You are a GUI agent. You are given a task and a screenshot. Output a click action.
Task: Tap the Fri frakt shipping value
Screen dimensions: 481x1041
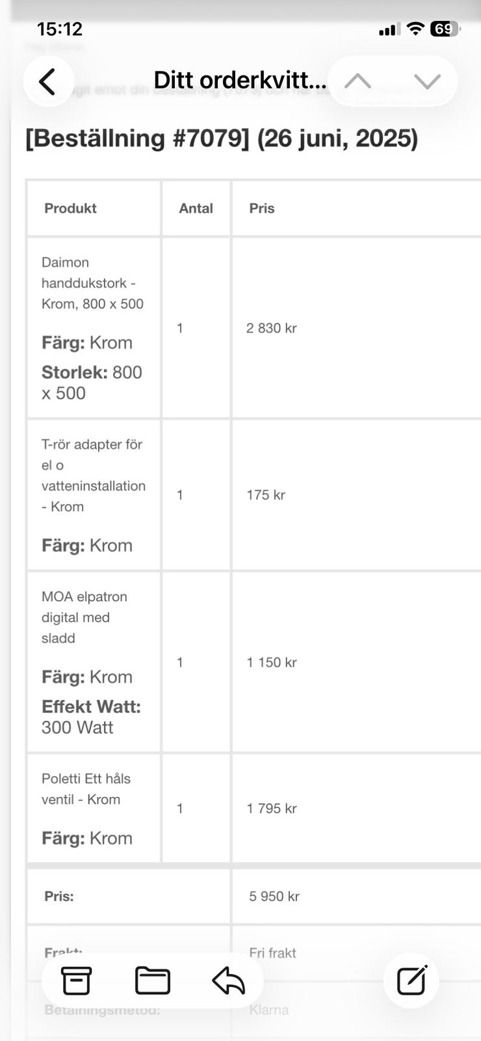[x=272, y=953]
